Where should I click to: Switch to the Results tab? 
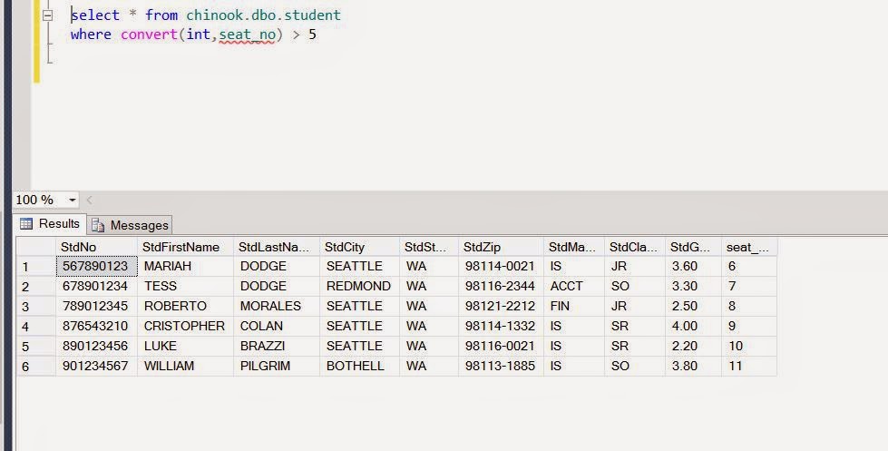tap(51, 224)
